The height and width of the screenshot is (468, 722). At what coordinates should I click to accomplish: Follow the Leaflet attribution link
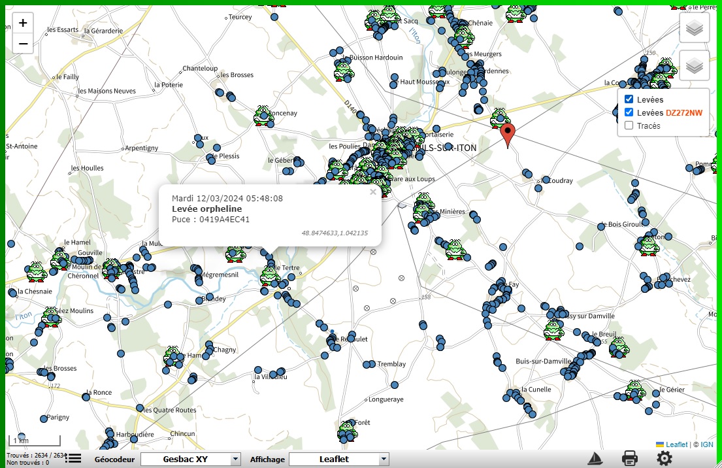pos(676,444)
